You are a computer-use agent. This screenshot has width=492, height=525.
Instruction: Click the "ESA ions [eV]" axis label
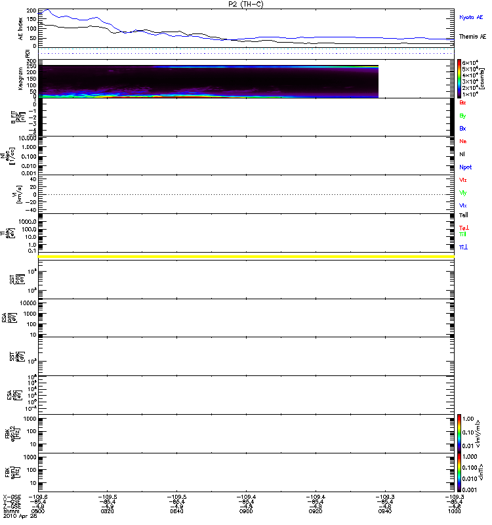(x=9, y=318)
